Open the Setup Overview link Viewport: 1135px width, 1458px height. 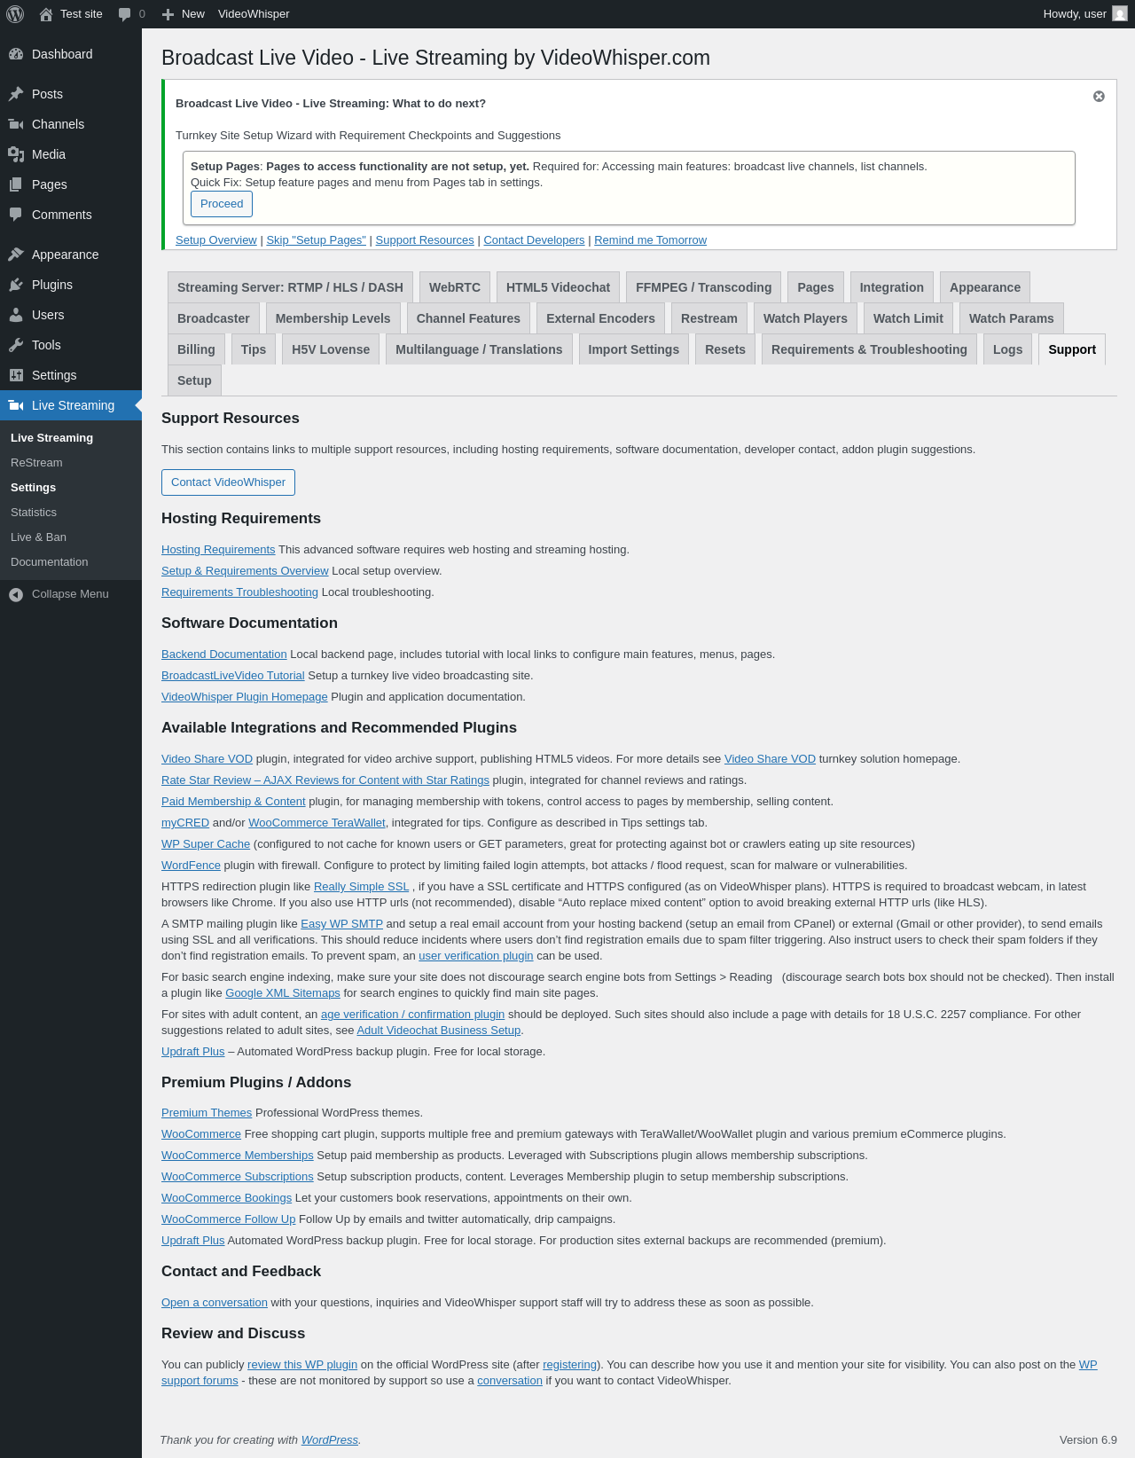click(x=216, y=240)
